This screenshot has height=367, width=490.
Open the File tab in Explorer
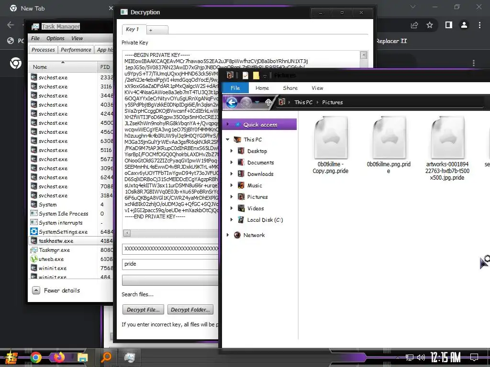click(235, 88)
